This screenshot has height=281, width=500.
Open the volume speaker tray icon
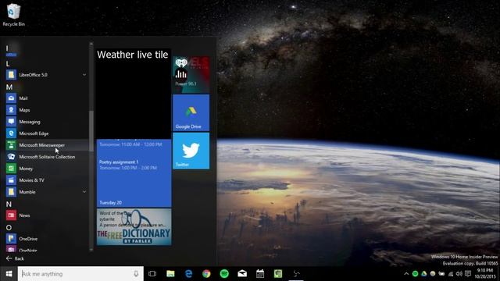pos(459,274)
